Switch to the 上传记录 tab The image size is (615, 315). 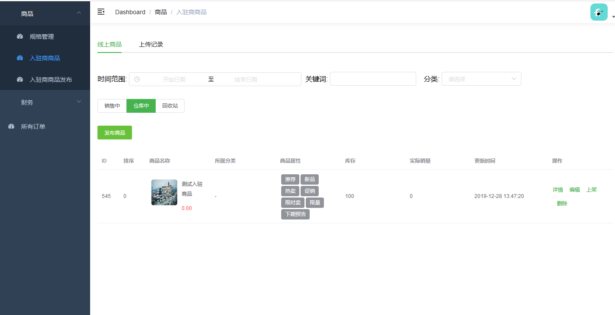point(151,44)
